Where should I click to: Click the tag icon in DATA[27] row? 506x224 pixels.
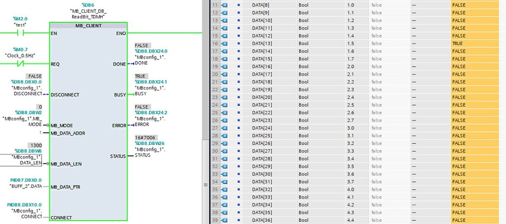pyautogui.click(x=224, y=151)
